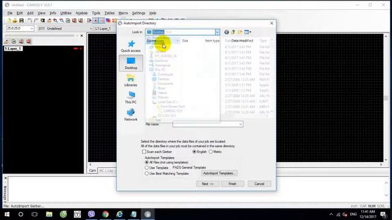Select the 1:Layer_1 entry in layer list
392x220 pixels.
pos(13,49)
